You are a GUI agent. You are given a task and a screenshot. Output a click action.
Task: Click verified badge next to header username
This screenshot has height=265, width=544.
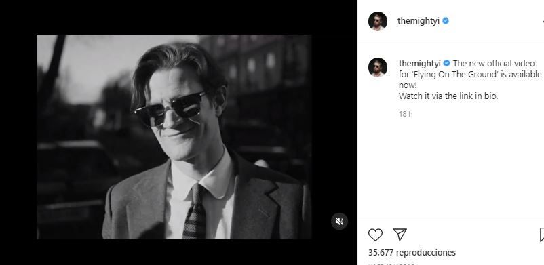446,21
